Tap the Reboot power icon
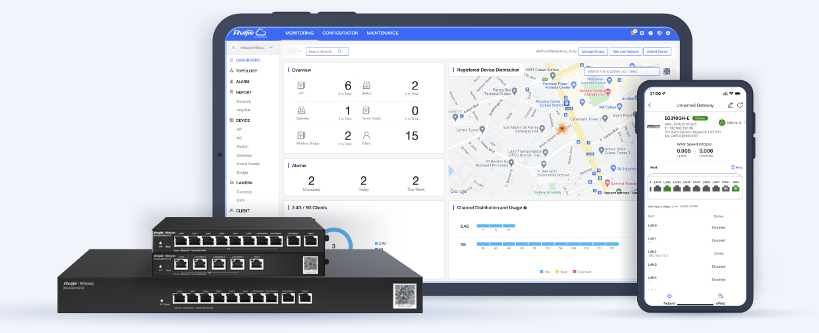 click(669, 296)
